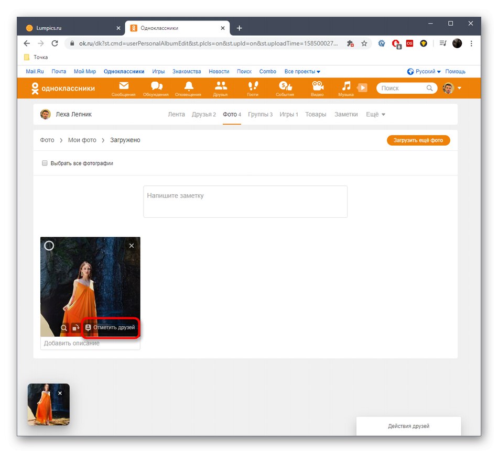
Task: Click the Новости link
Action: [219, 72]
